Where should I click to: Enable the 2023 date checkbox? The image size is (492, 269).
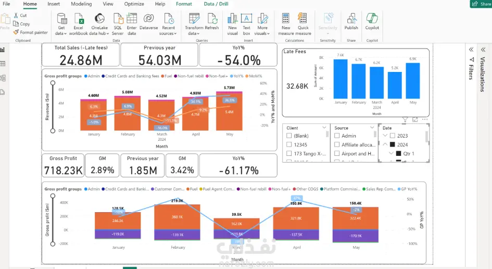tap(392, 136)
